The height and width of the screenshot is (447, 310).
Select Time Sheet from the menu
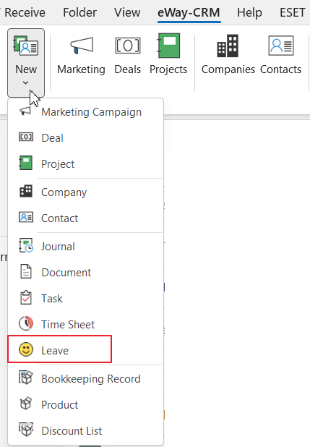[85, 324]
